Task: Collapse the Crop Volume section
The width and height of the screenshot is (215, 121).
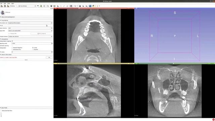Action: 27,21
